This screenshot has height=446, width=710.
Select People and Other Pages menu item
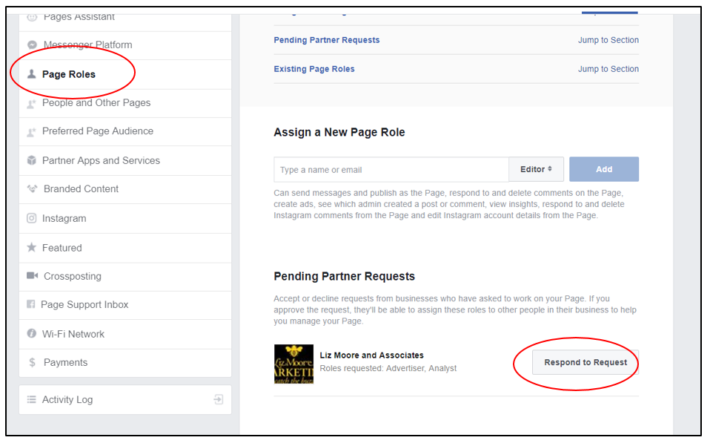[96, 102]
